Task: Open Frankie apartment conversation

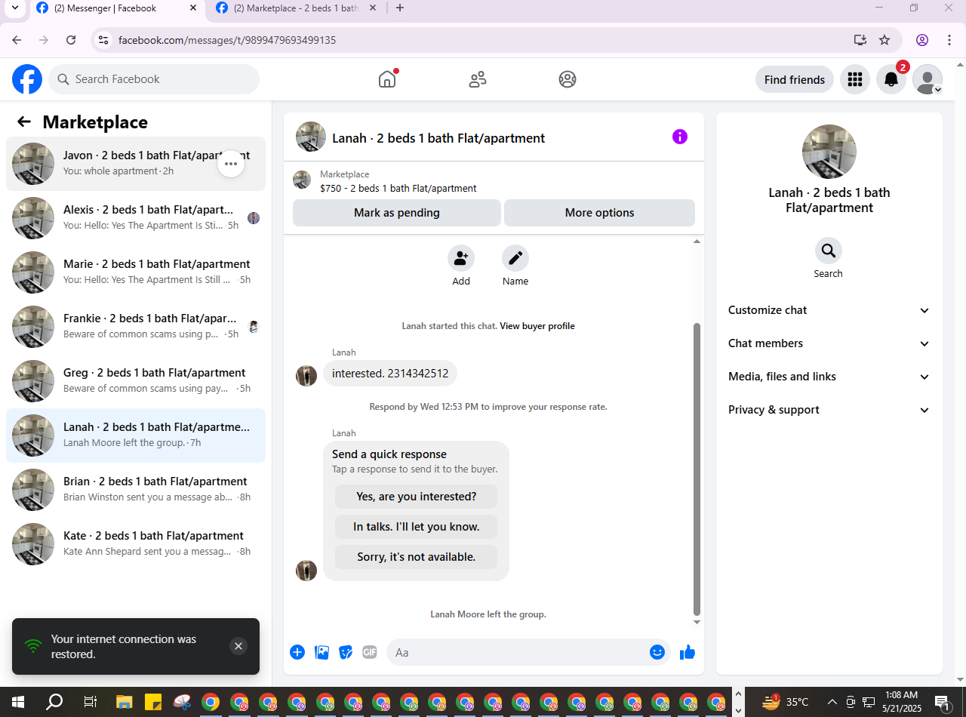Action: (x=136, y=326)
